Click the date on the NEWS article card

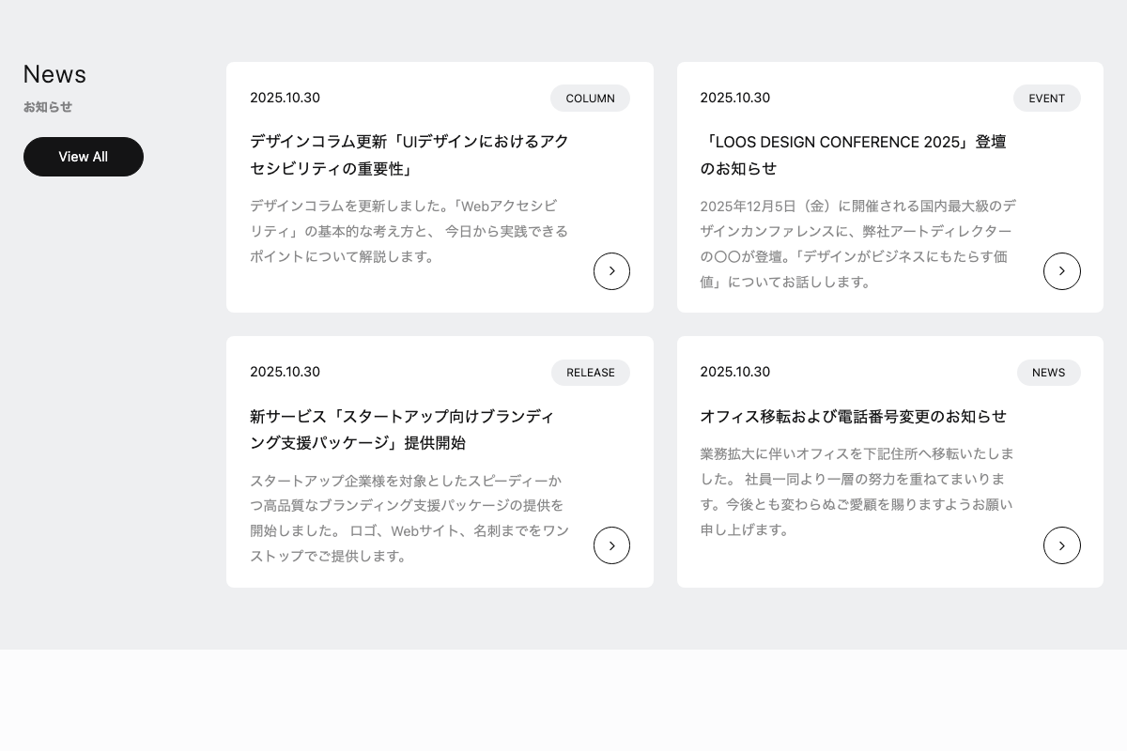[x=735, y=372]
